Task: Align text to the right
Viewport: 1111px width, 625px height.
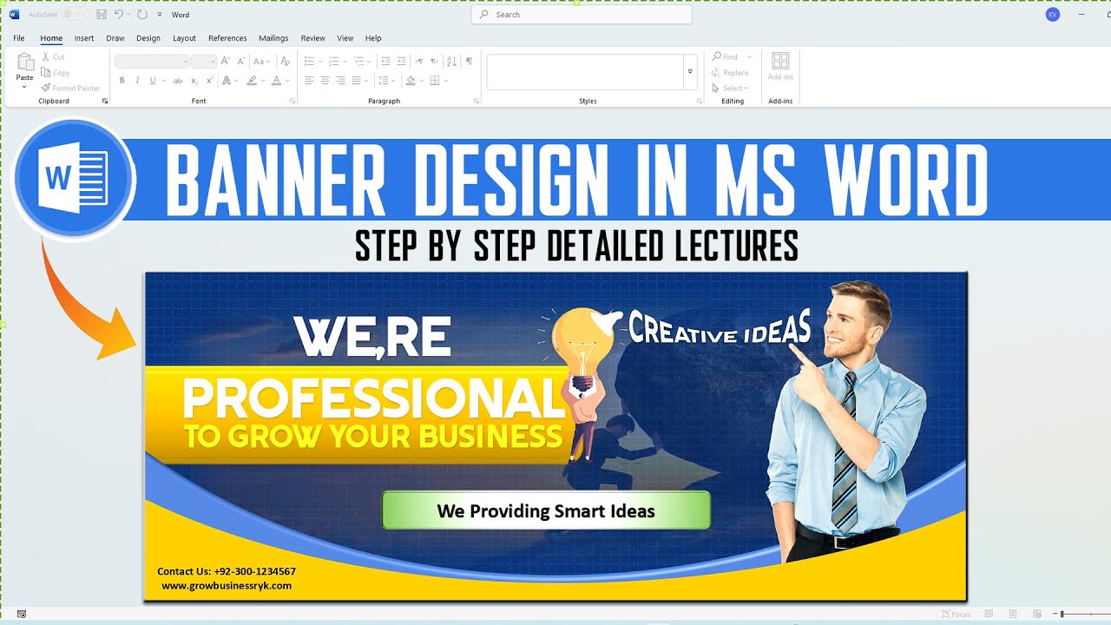Action: (x=340, y=81)
